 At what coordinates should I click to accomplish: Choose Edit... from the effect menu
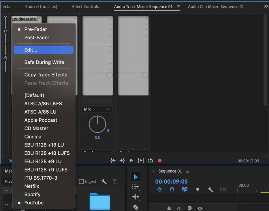click(30, 50)
